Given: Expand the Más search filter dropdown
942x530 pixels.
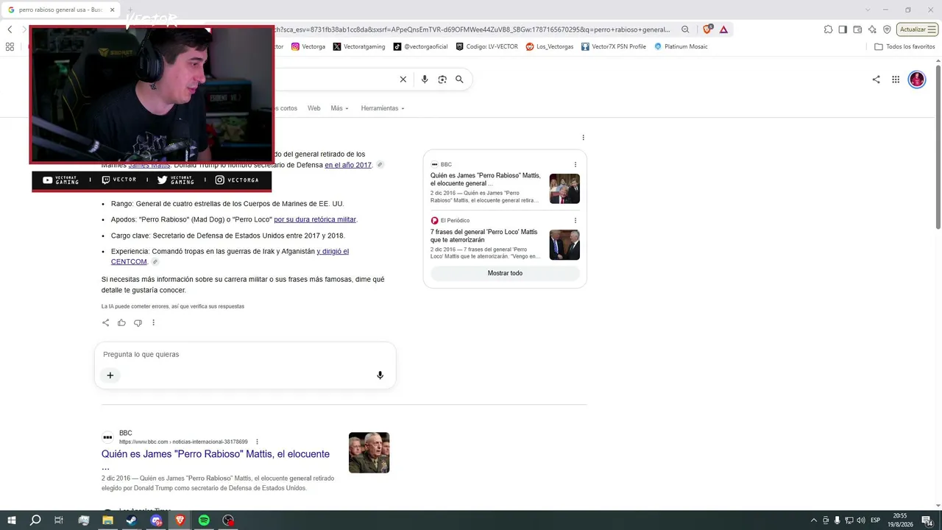Looking at the screenshot, I should click(x=339, y=108).
